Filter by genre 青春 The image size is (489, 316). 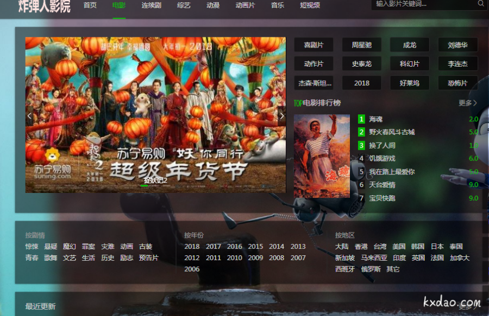32,258
